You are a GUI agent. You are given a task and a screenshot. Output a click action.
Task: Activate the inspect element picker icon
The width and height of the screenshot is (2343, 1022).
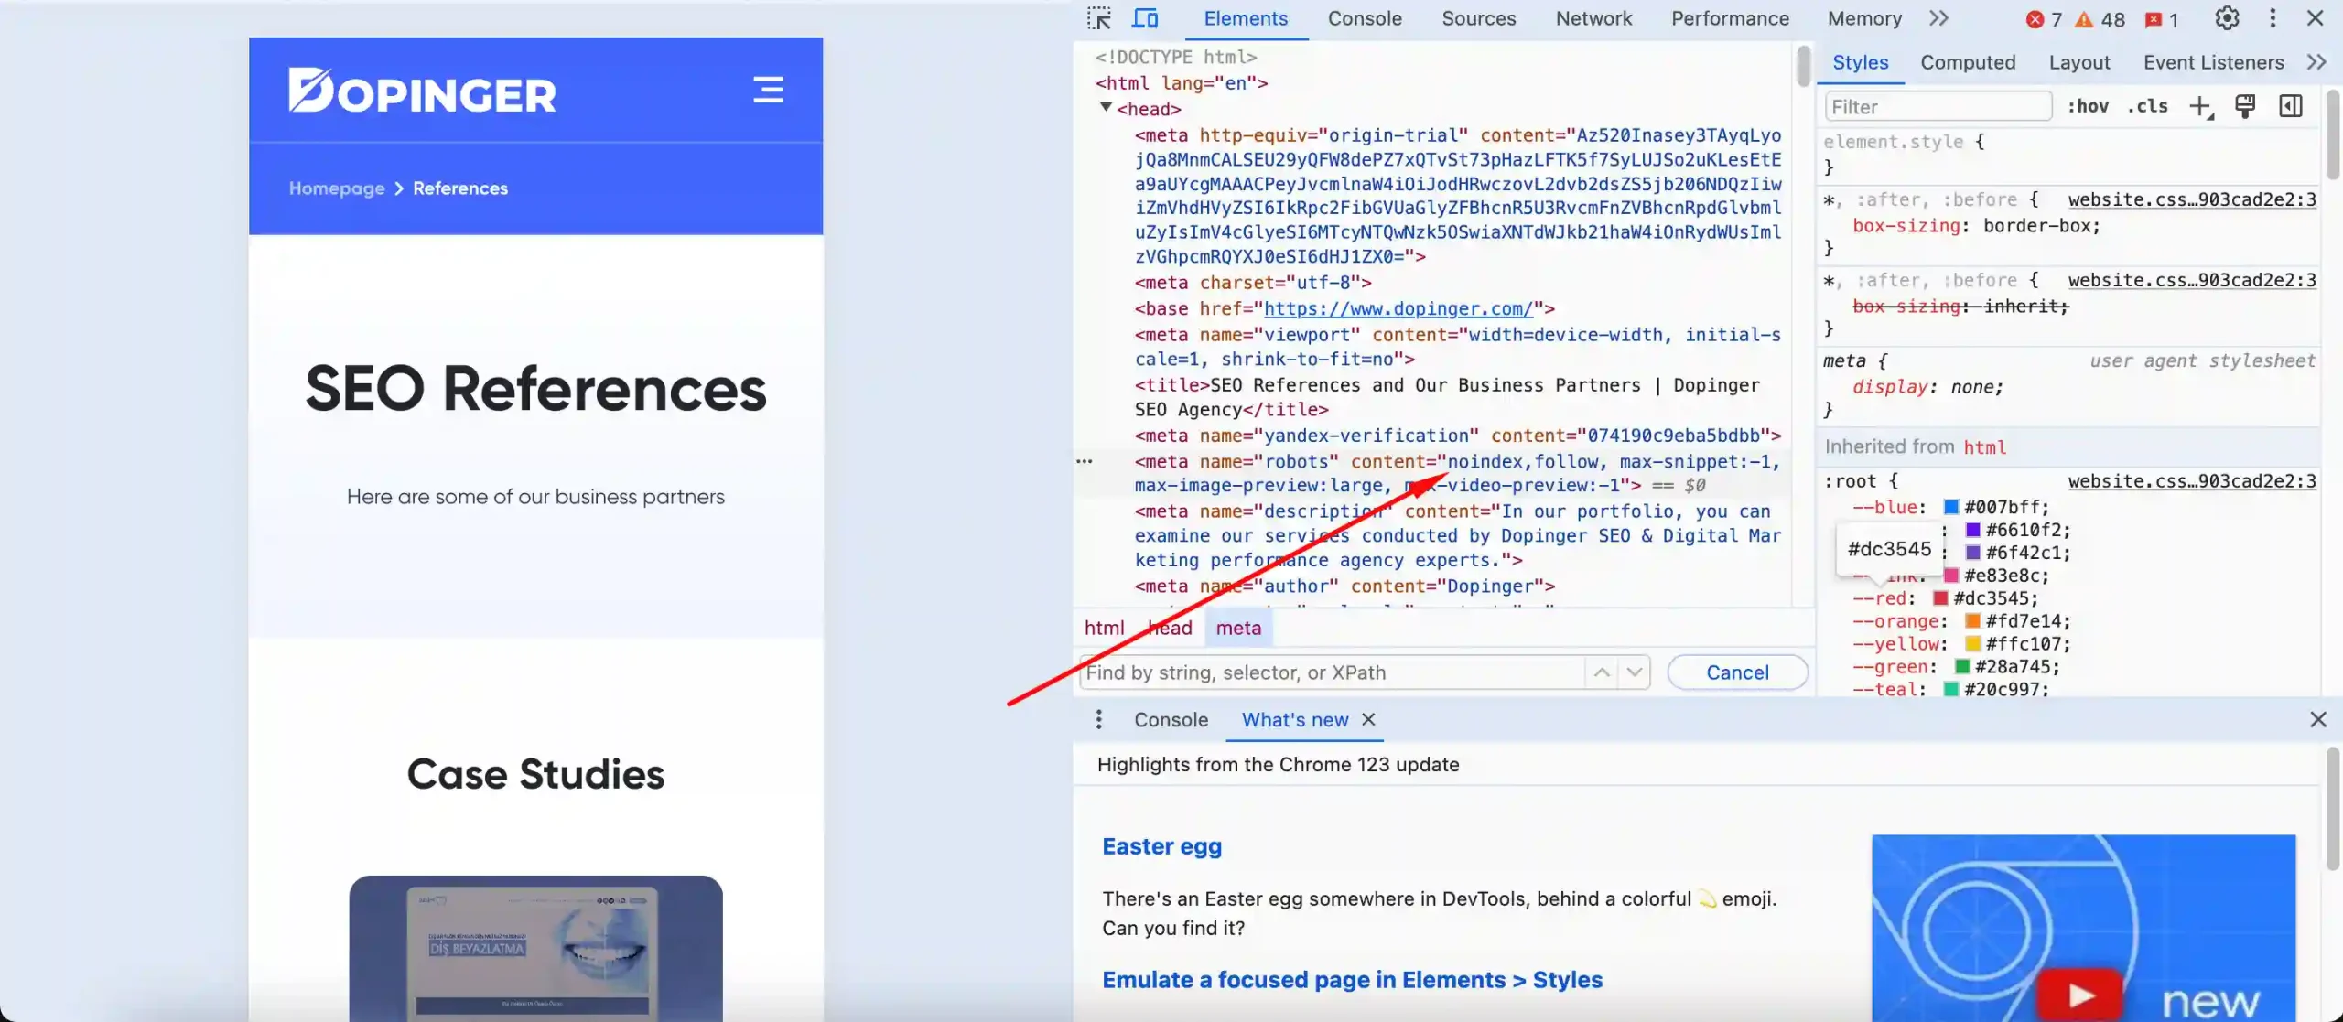(1099, 18)
